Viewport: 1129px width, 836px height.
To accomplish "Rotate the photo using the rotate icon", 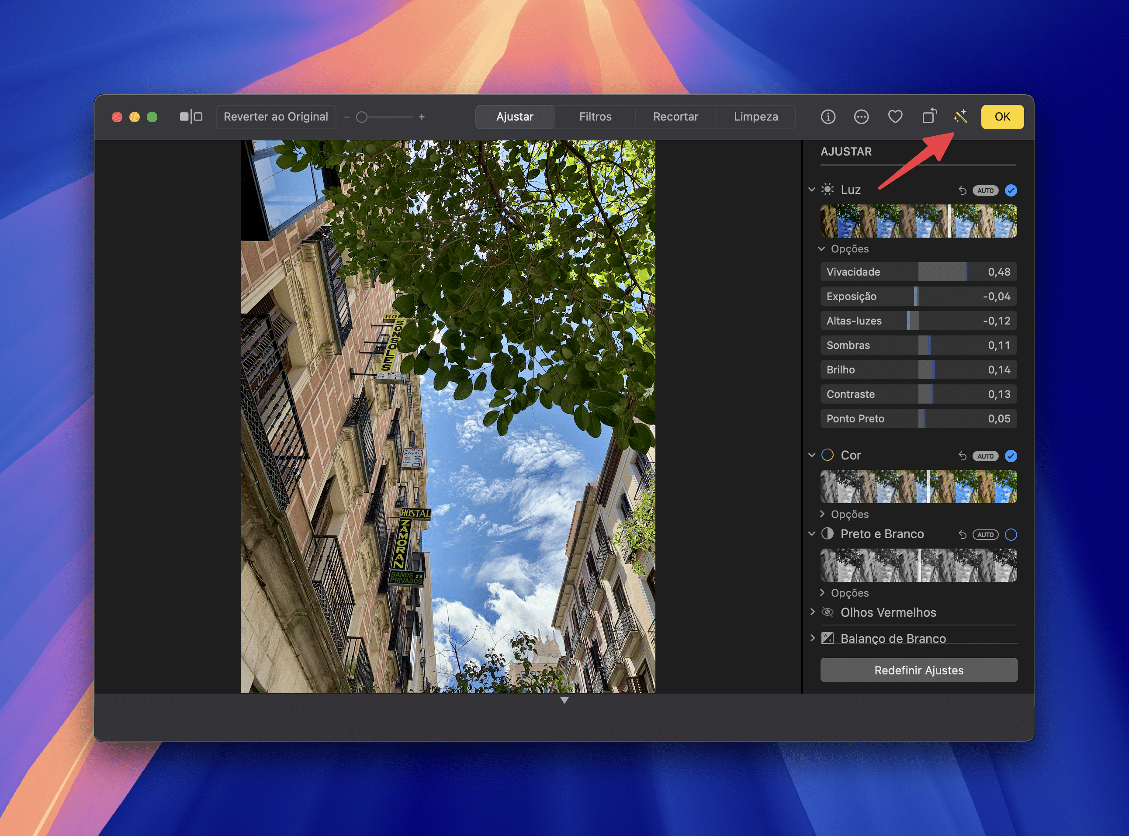I will 929,116.
